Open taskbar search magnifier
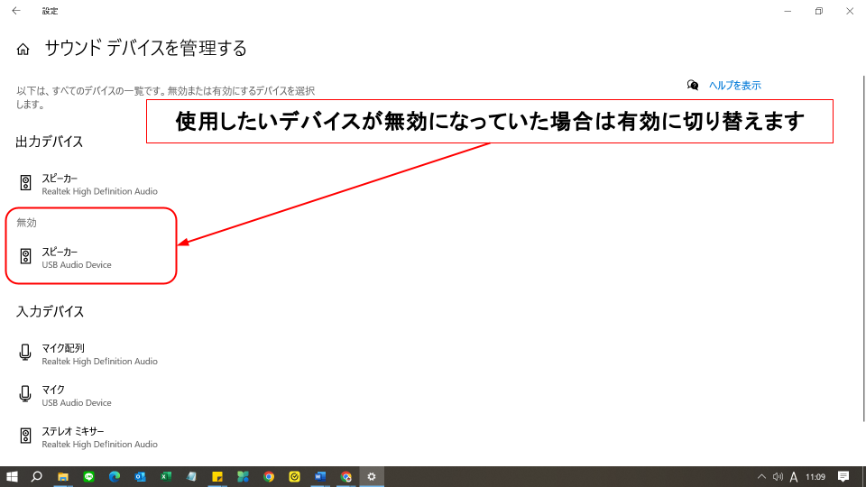 [37, 476]
